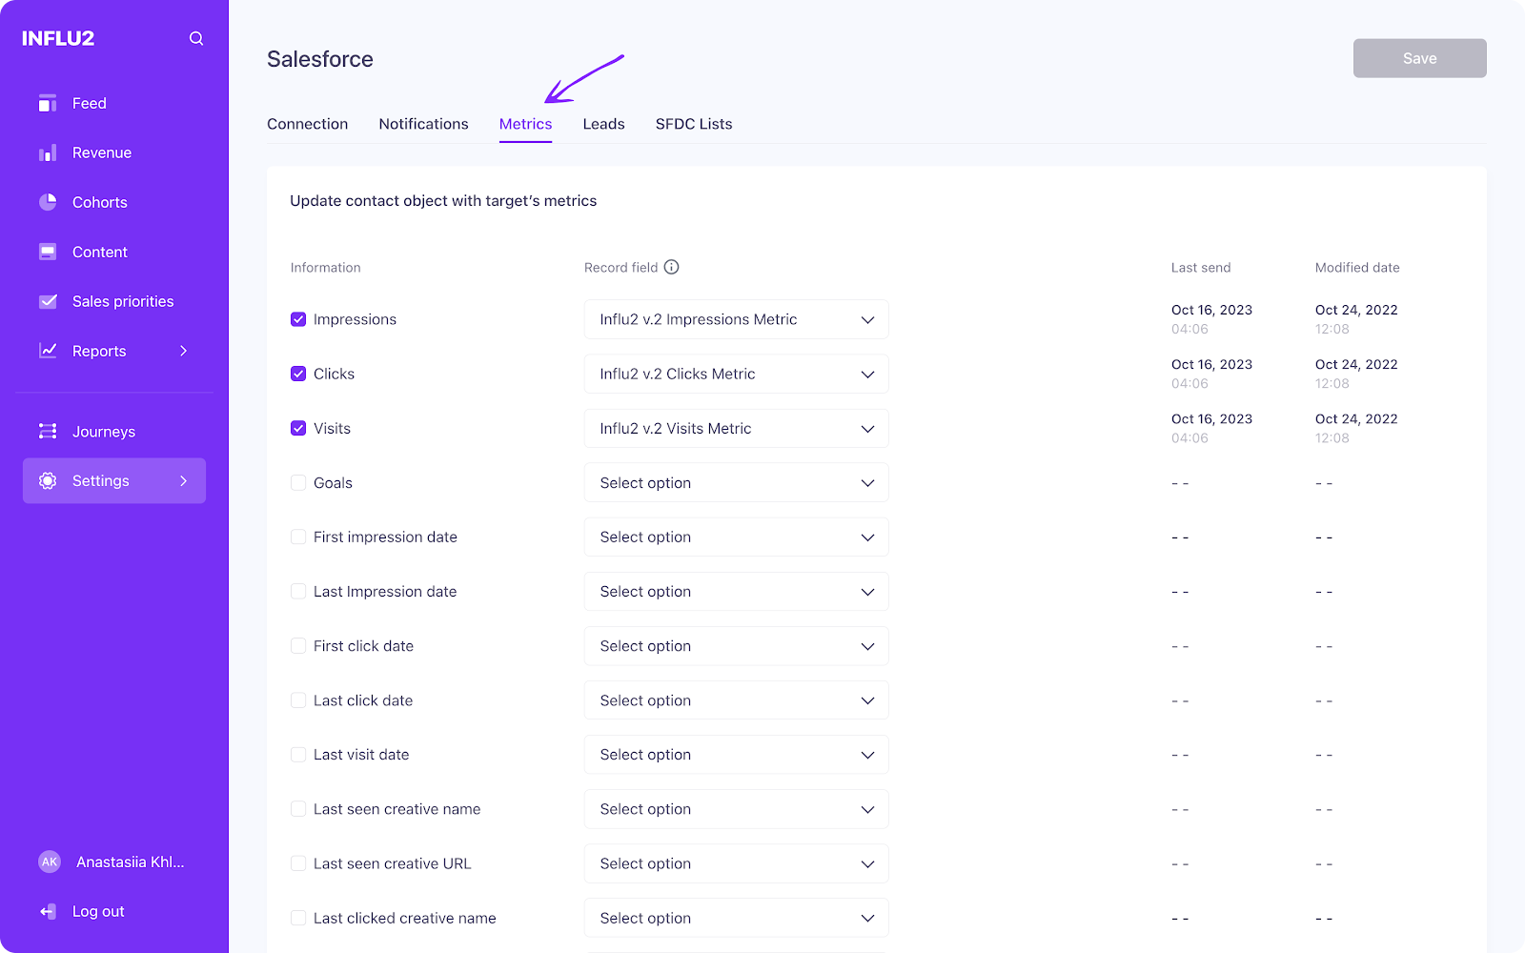Open the Last visit date field dropdown
1525x953 pixels.
tap(736, 754)
